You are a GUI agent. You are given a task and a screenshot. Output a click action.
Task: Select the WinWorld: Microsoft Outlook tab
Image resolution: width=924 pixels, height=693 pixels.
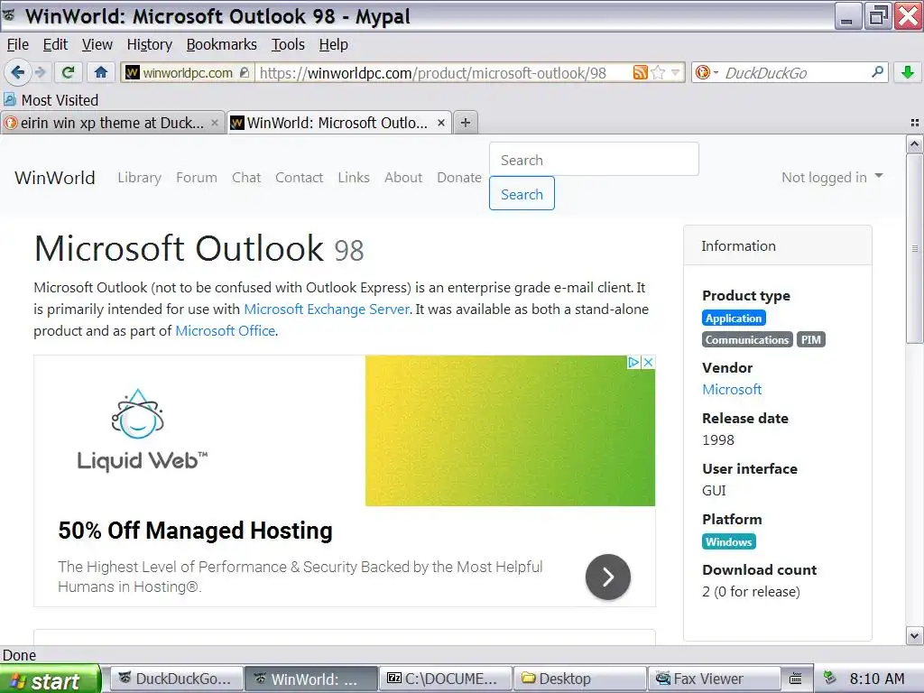click(339, 123)
